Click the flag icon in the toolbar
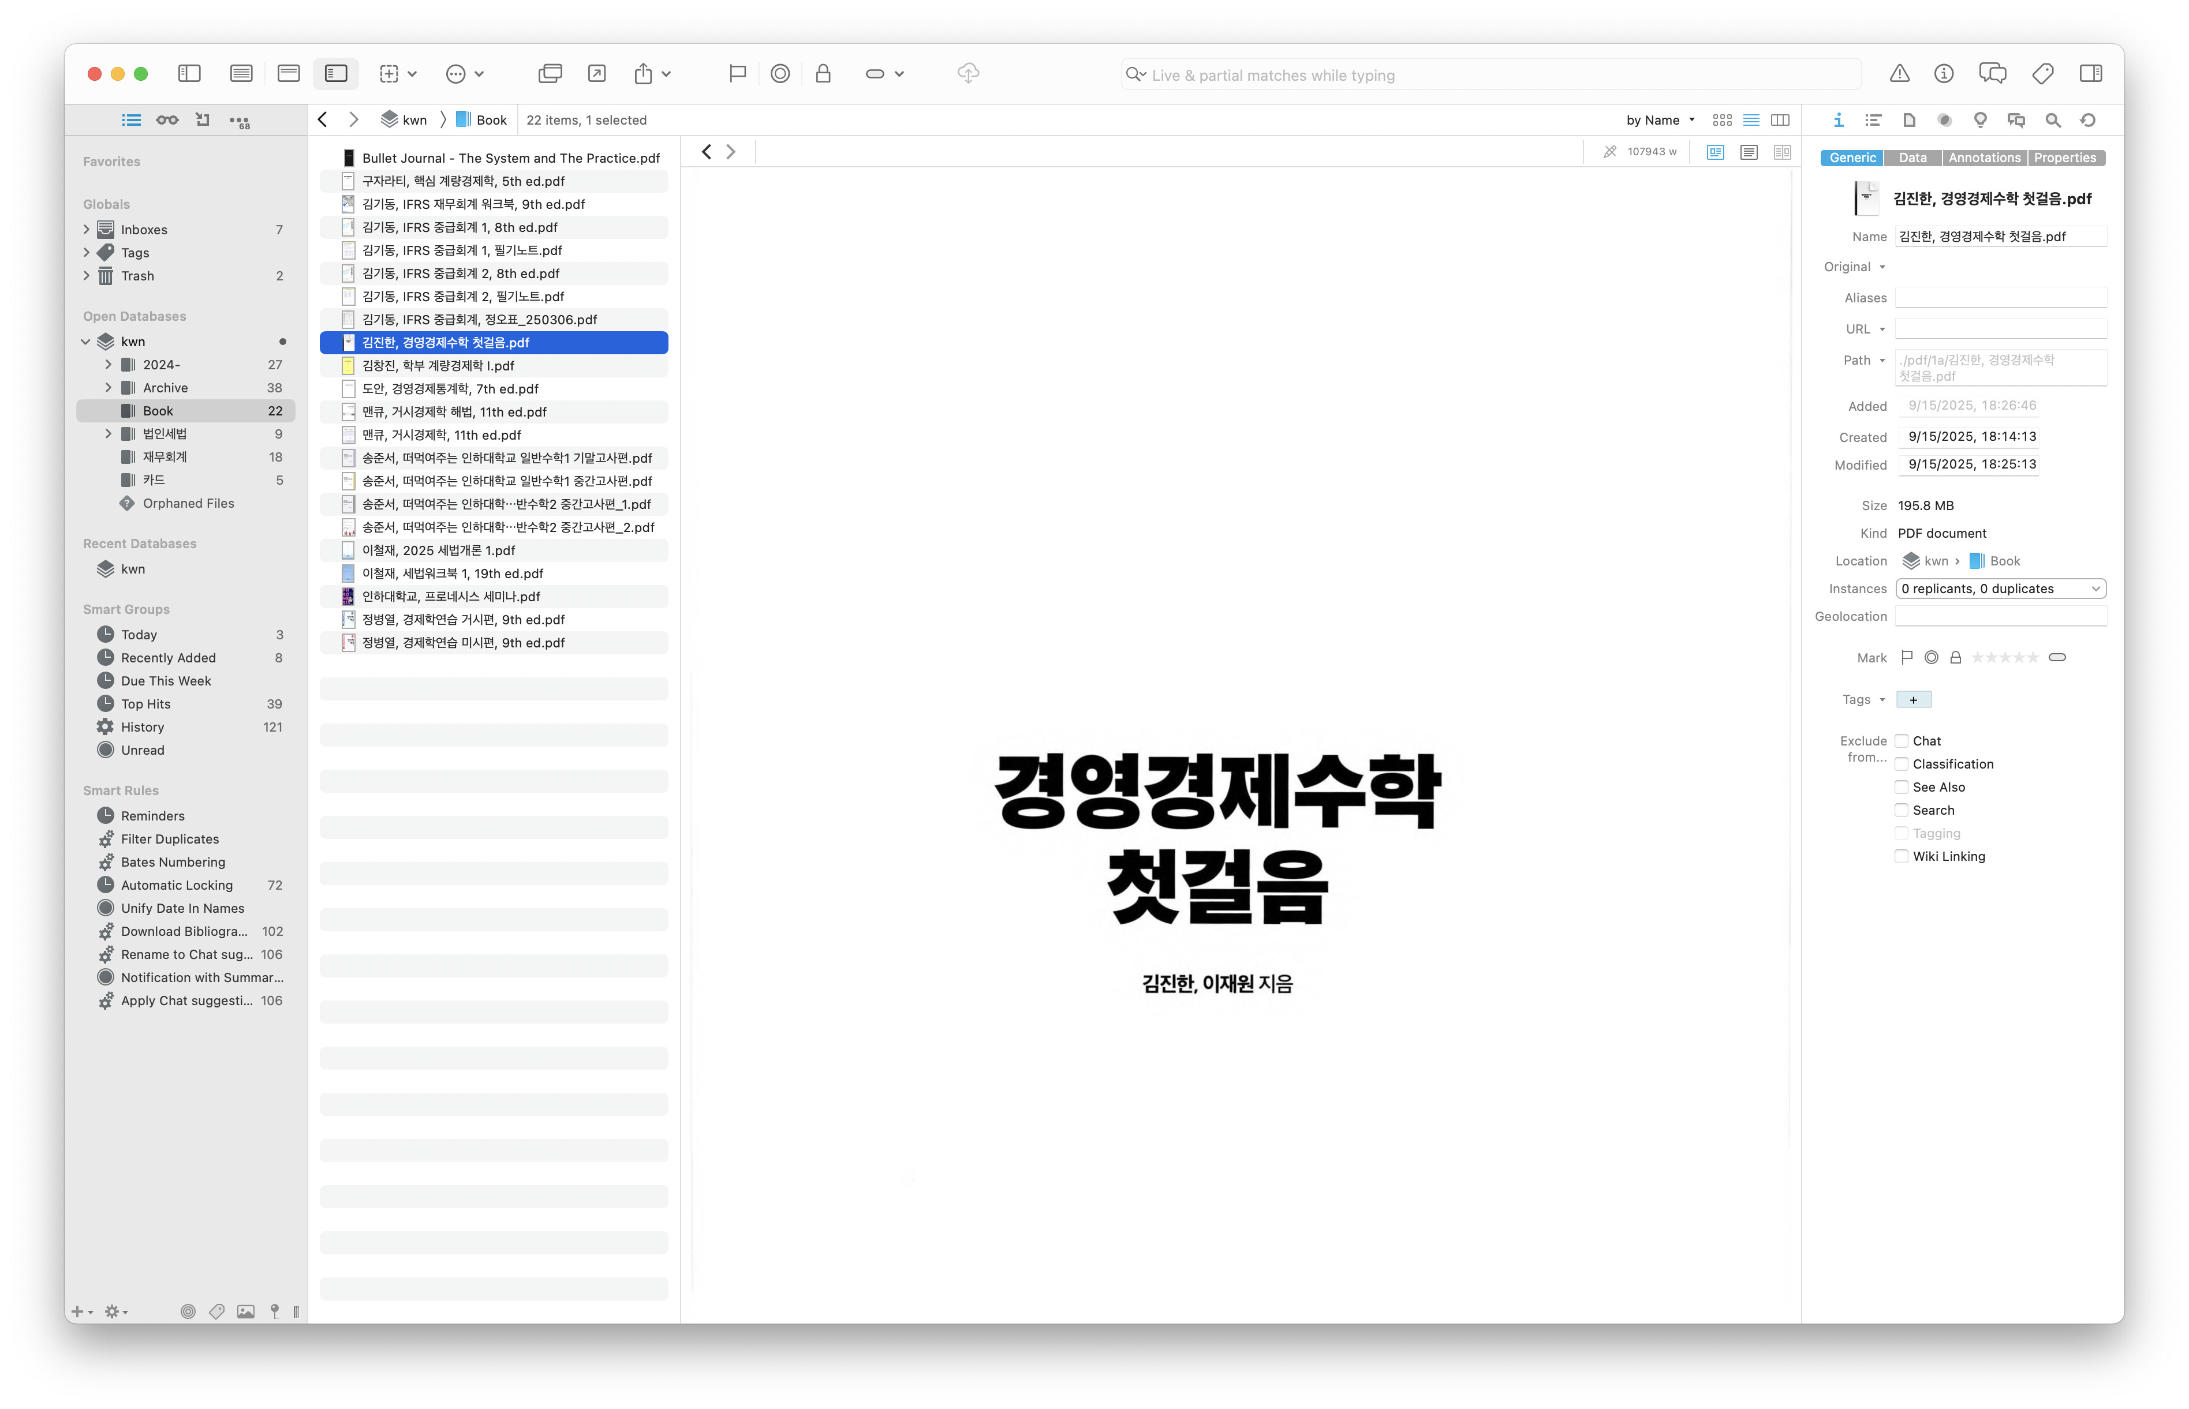Image resolution: width=2189 pixels, height=1409 pixels. point(737,73)
